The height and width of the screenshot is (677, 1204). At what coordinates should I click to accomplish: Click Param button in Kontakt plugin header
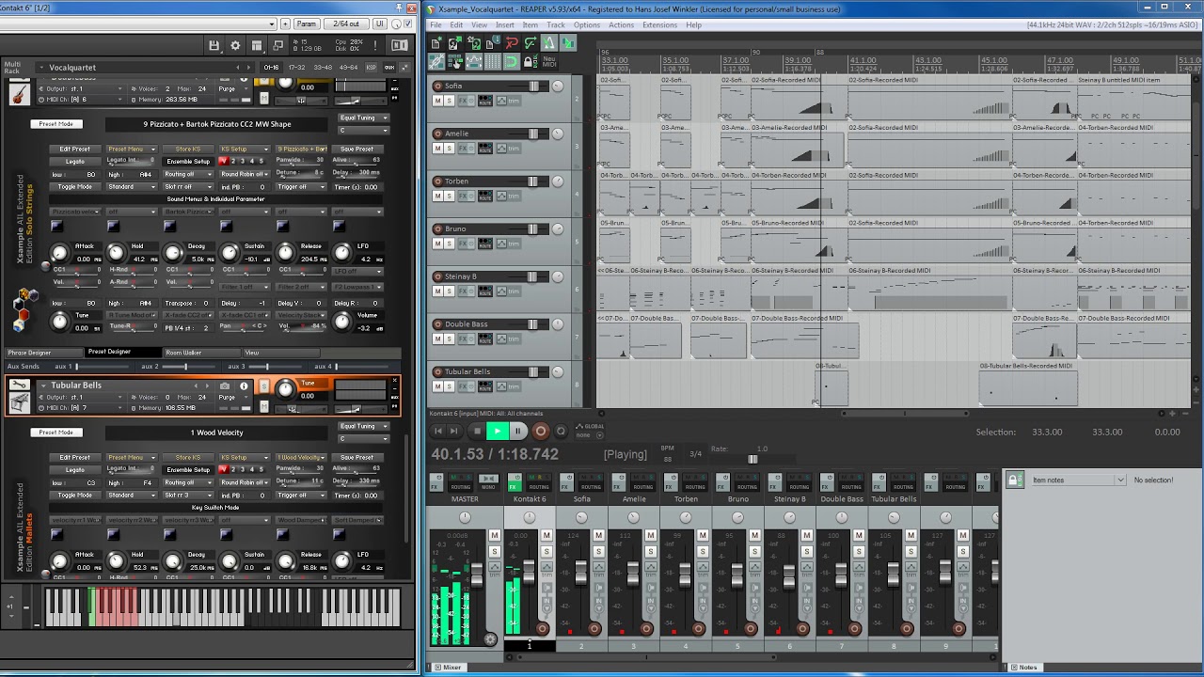tap(306, 24)
